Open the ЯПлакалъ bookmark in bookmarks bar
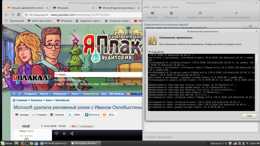 click(65, 21)
